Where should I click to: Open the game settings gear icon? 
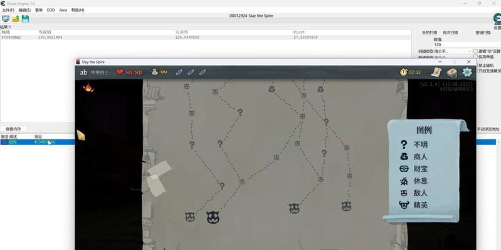coord(467,72)
